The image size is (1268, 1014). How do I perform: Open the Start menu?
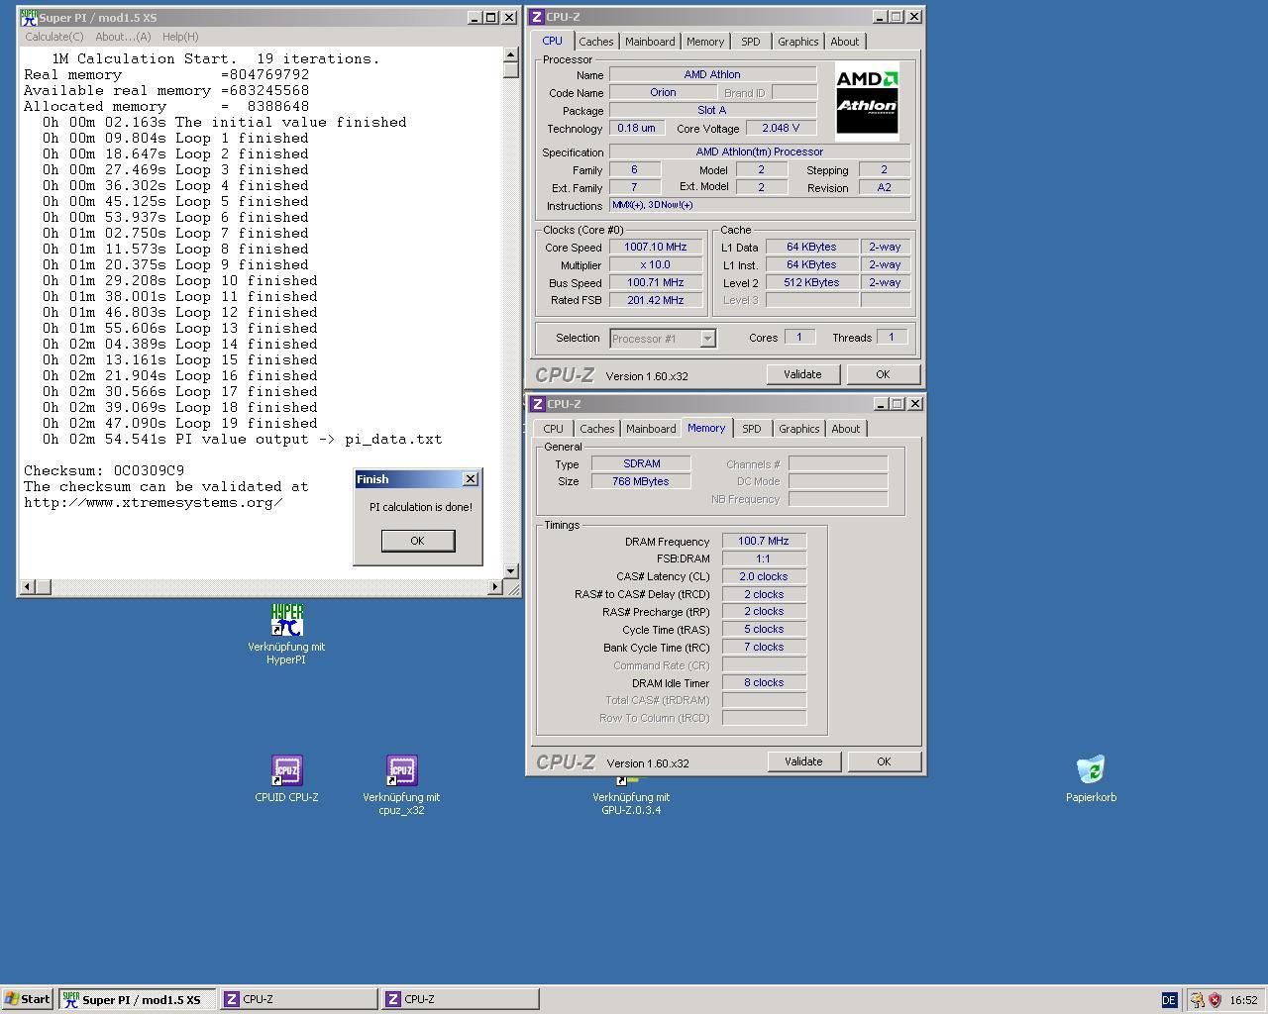coord(28,999)
